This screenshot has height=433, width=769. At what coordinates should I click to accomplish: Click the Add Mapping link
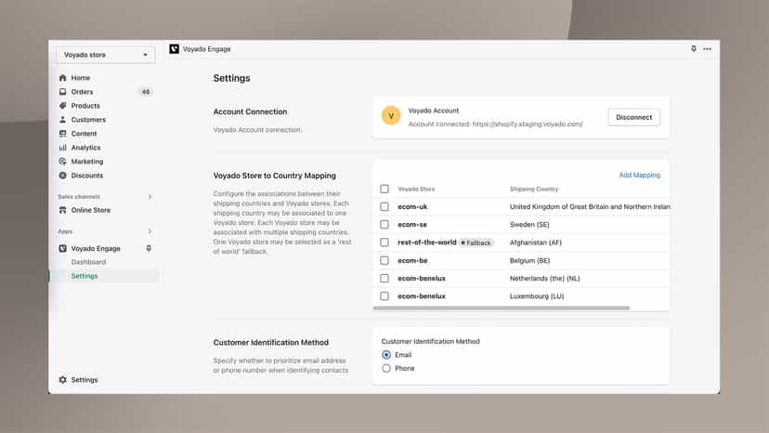(639, 176)
